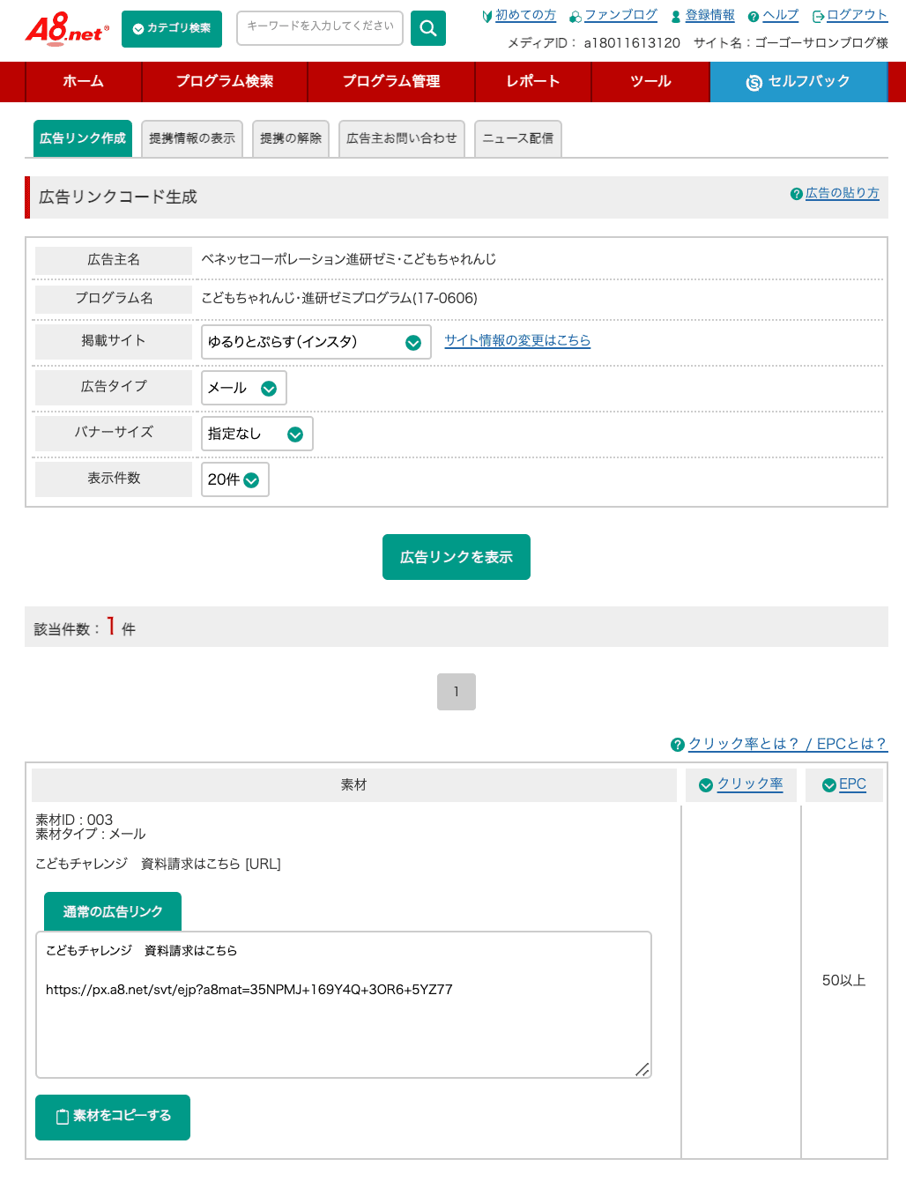Expand the 広告タイプ メール dropdown
The image size is (906, 1181).
tap(244, 388)
